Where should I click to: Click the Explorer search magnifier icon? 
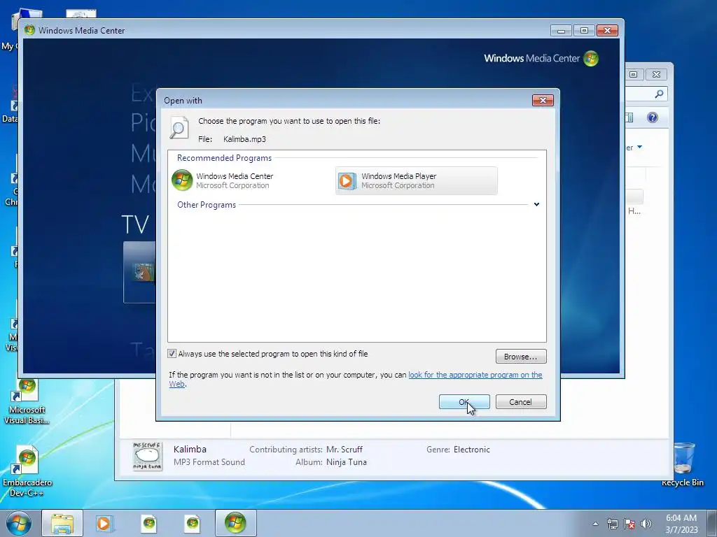pos(659,94)
